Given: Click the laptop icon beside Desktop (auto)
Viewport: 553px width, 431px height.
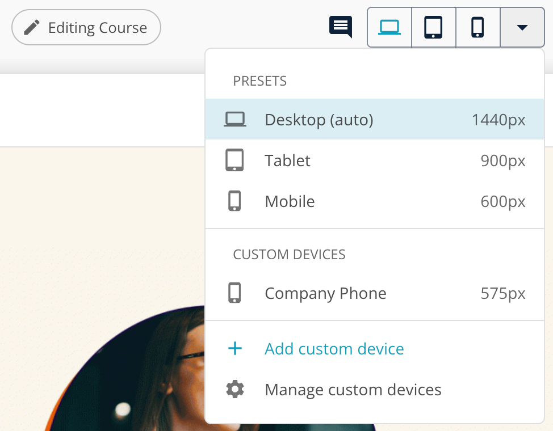Looking at the screenshot, I should pyautogui.click(x=235, y=120).
